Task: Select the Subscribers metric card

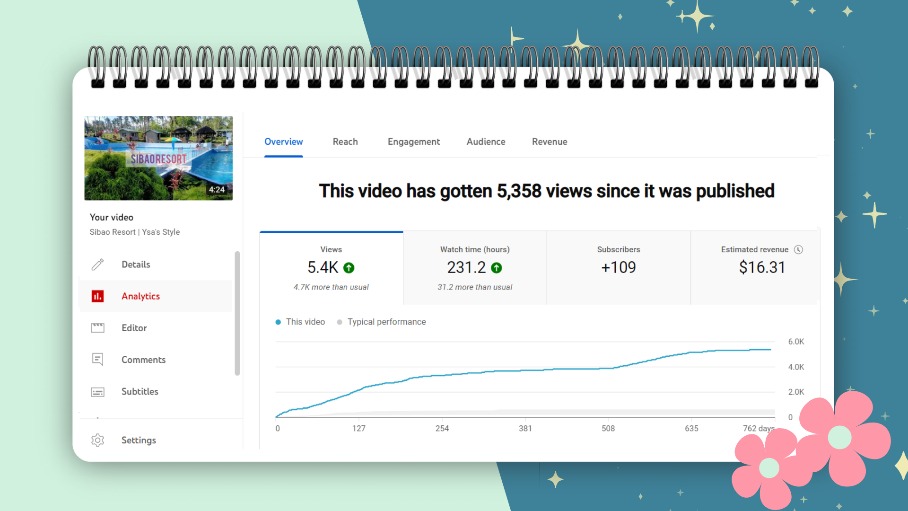Action: (x=618, y=268)
